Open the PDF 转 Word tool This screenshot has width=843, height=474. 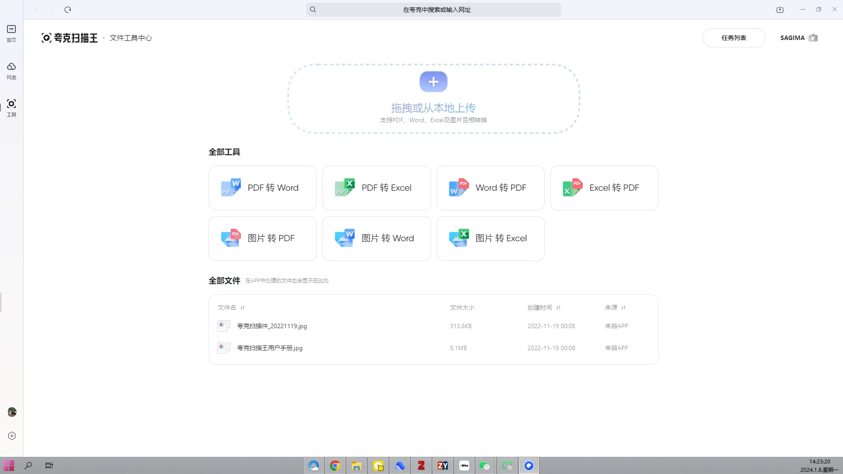click(262, 188)
